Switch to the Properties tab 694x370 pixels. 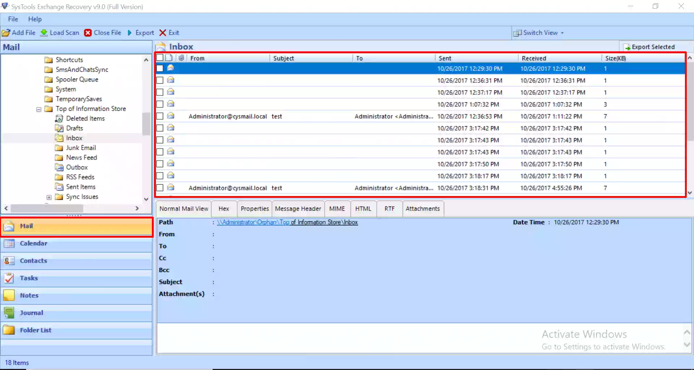(255, 209)
